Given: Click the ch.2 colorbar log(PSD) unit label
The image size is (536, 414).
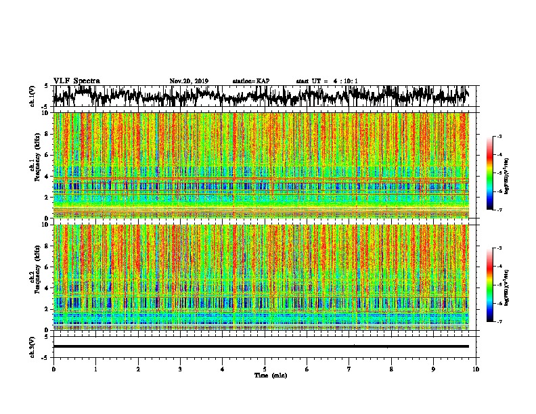Looking at the screenshot, I should point(507,288).
